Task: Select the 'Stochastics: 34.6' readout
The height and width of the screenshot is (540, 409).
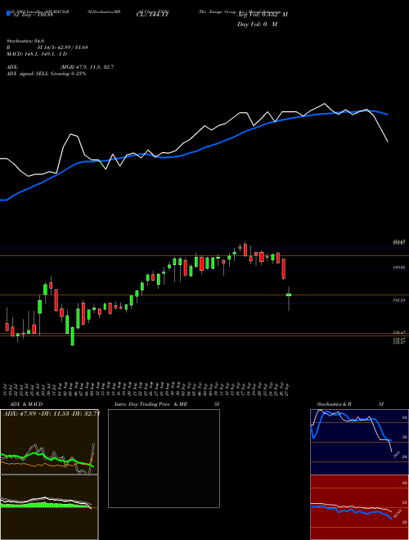Action: (25, 41)
